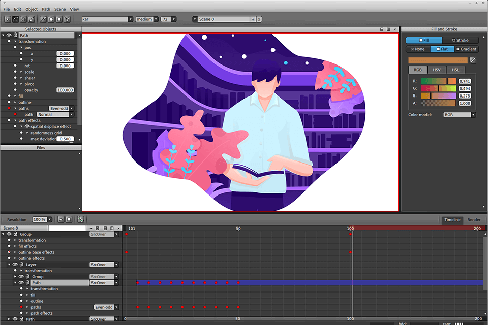
Task: Hide the top Group in the timeline
Action: (x=9, y=234)
